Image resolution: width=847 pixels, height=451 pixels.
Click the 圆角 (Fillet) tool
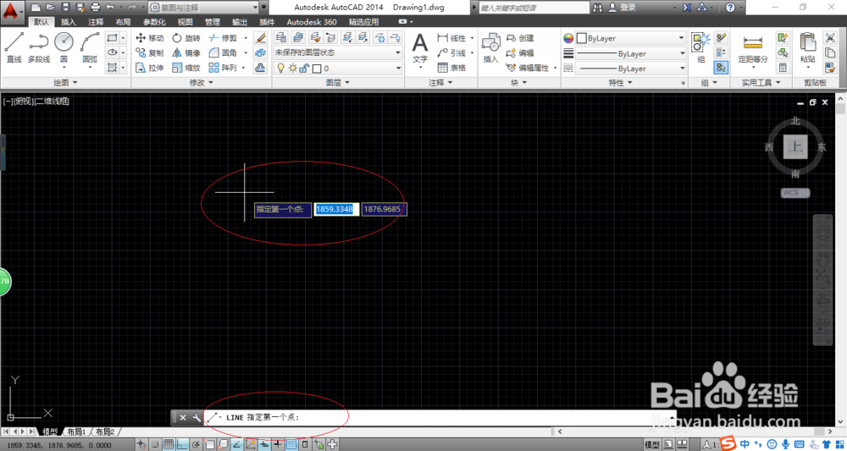(x=223, y=52)
